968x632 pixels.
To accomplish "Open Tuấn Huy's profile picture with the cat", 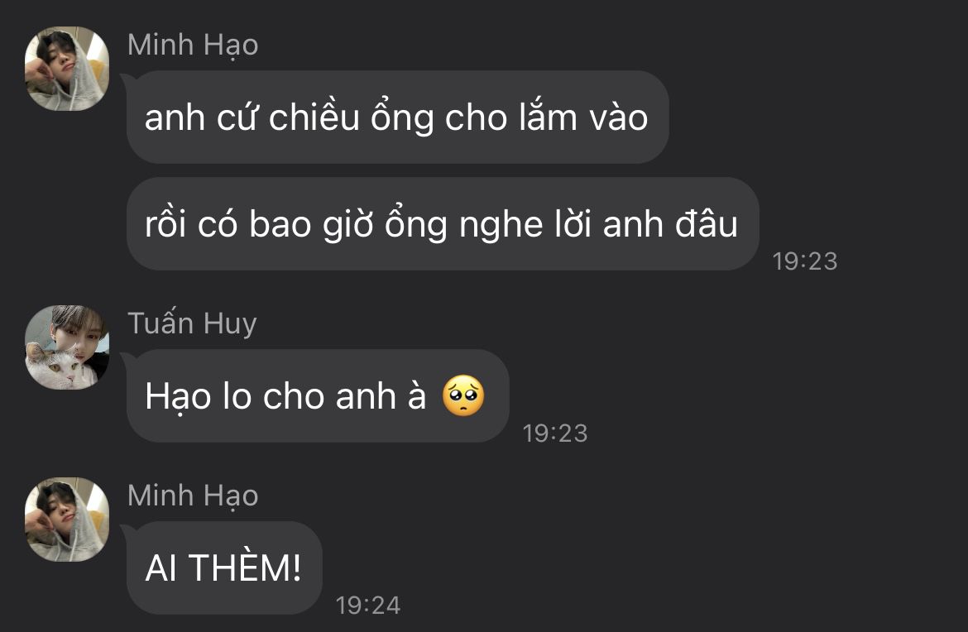I will click(x=67, y=347).
